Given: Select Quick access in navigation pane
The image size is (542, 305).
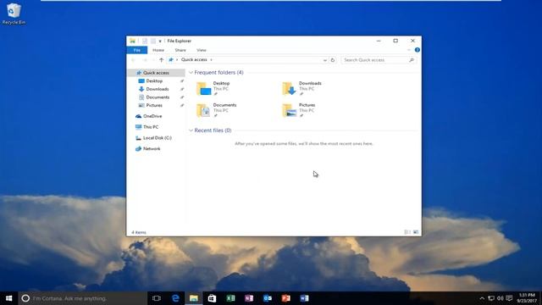Looking at the screenshot, I should click(156, 73).
